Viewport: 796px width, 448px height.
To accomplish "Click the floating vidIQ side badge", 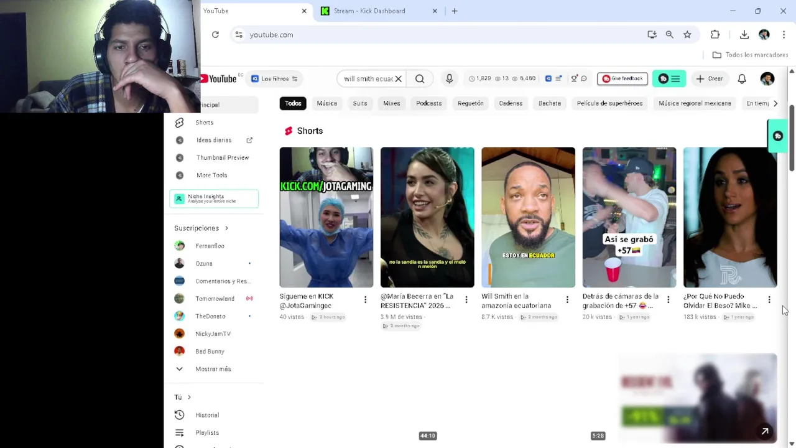I will point(777,136).
